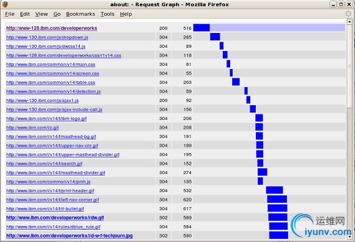Open the masthead-divider.gif link
Image resolution: width=355 pixels, height=242 pixels.
pos(56,173)
